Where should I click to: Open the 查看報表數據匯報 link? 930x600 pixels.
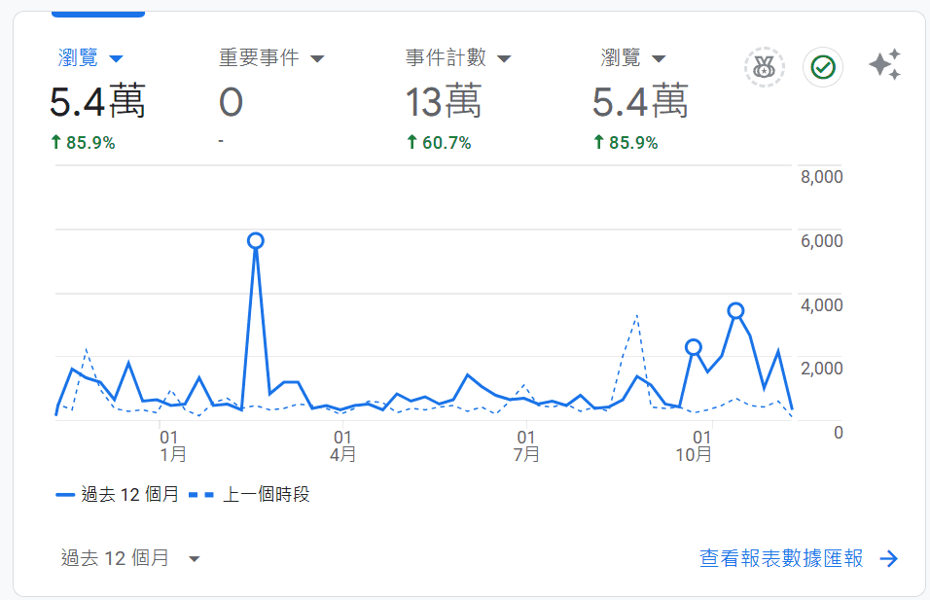point(781,558)
